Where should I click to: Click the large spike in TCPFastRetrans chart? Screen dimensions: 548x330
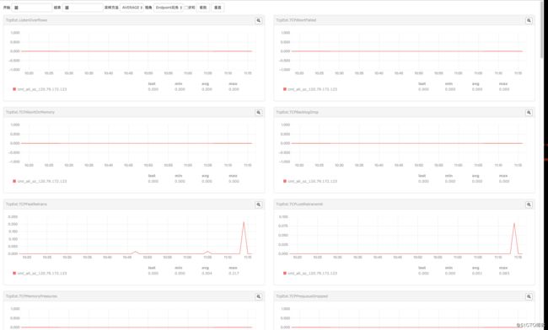tap(244, 222)
